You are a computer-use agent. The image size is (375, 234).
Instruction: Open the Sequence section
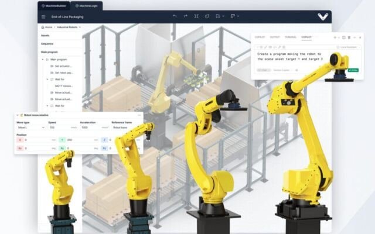tap(47, 44)
